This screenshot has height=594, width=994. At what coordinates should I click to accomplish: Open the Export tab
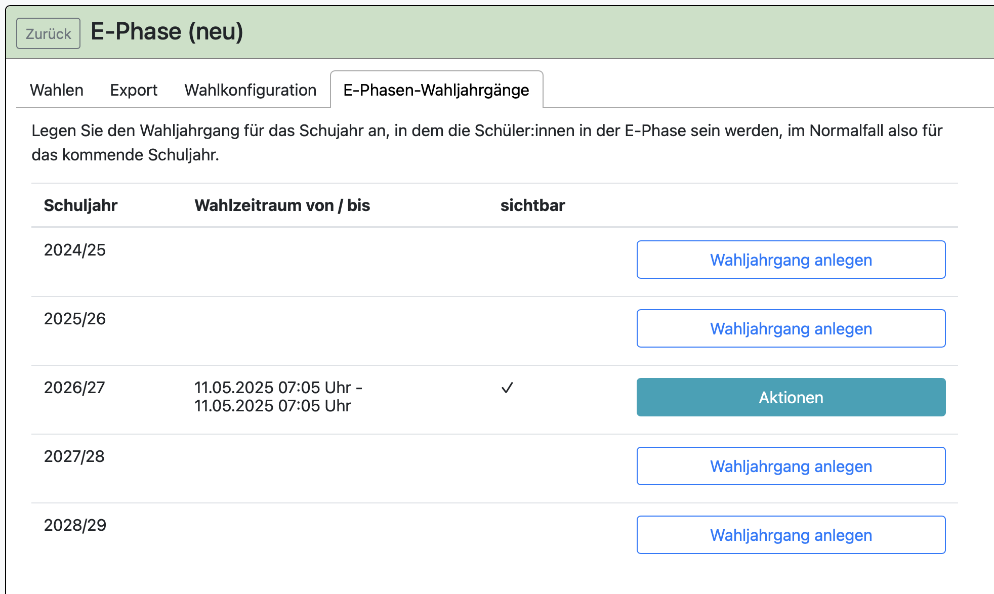[x=134, y=90]
